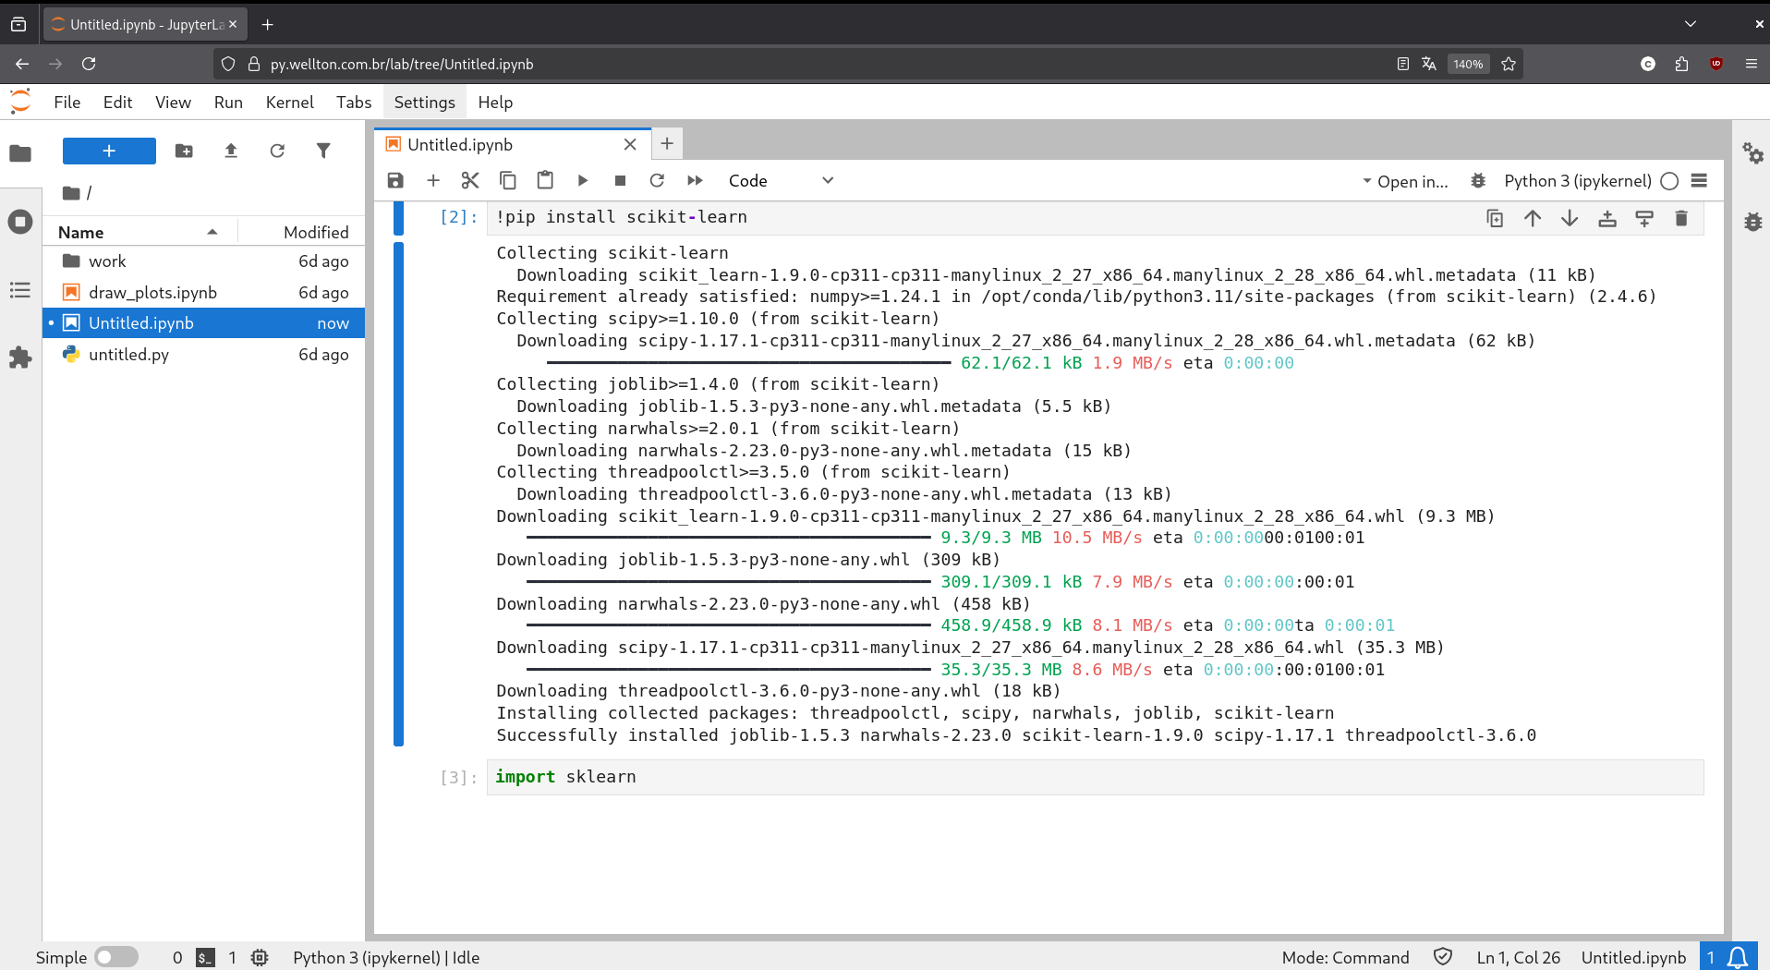The image size is (1770, 970).
Task: Open Running Terminals and Kernels panel
Action: coord(20,222)
